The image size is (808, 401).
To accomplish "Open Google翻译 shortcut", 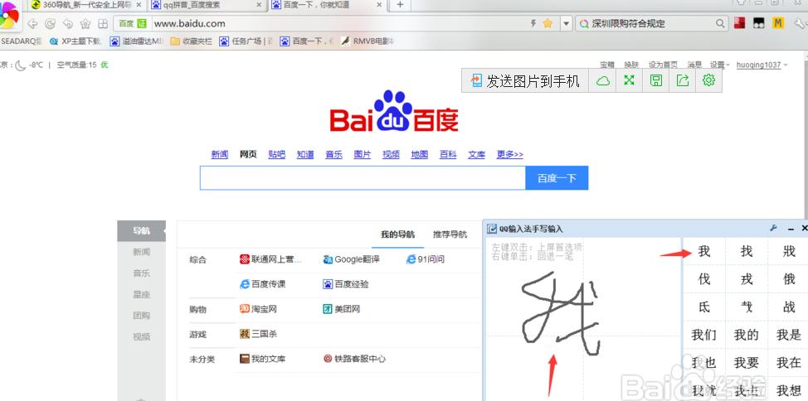I will (351, 259).
